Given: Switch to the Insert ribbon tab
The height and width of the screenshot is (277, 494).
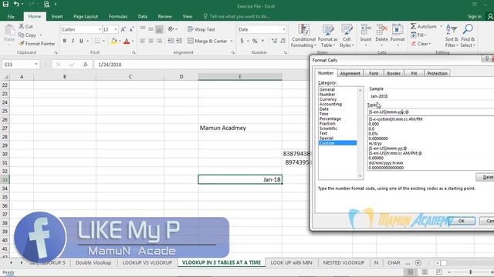Looking at the screenshot, I should click(x=57, y=16).
